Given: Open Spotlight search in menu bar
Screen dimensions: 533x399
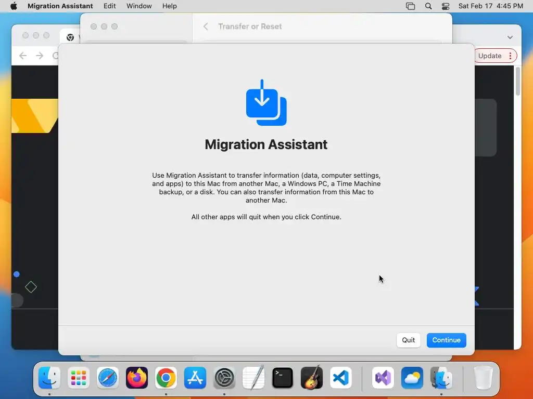Looking at the screenshot, I should [428, 6].
